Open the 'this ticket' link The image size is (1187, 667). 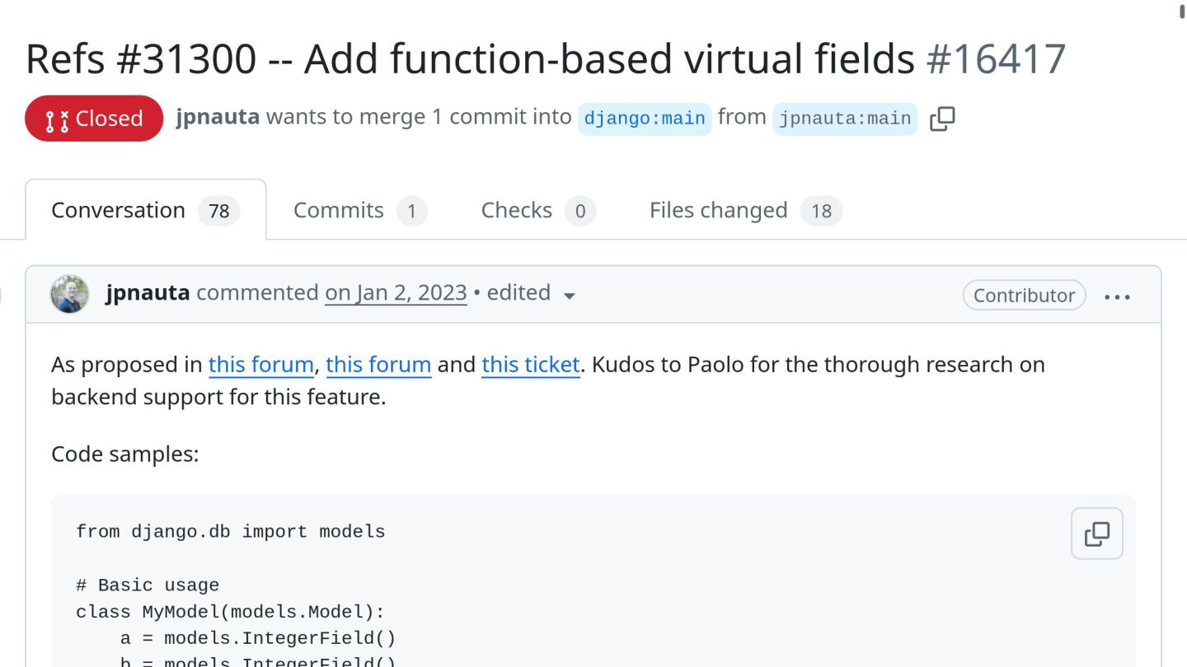point(531,365)
